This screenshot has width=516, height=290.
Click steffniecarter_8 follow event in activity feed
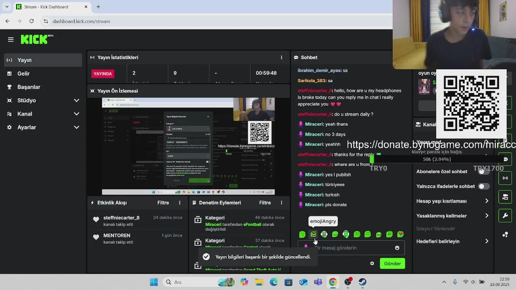[138, 221]
